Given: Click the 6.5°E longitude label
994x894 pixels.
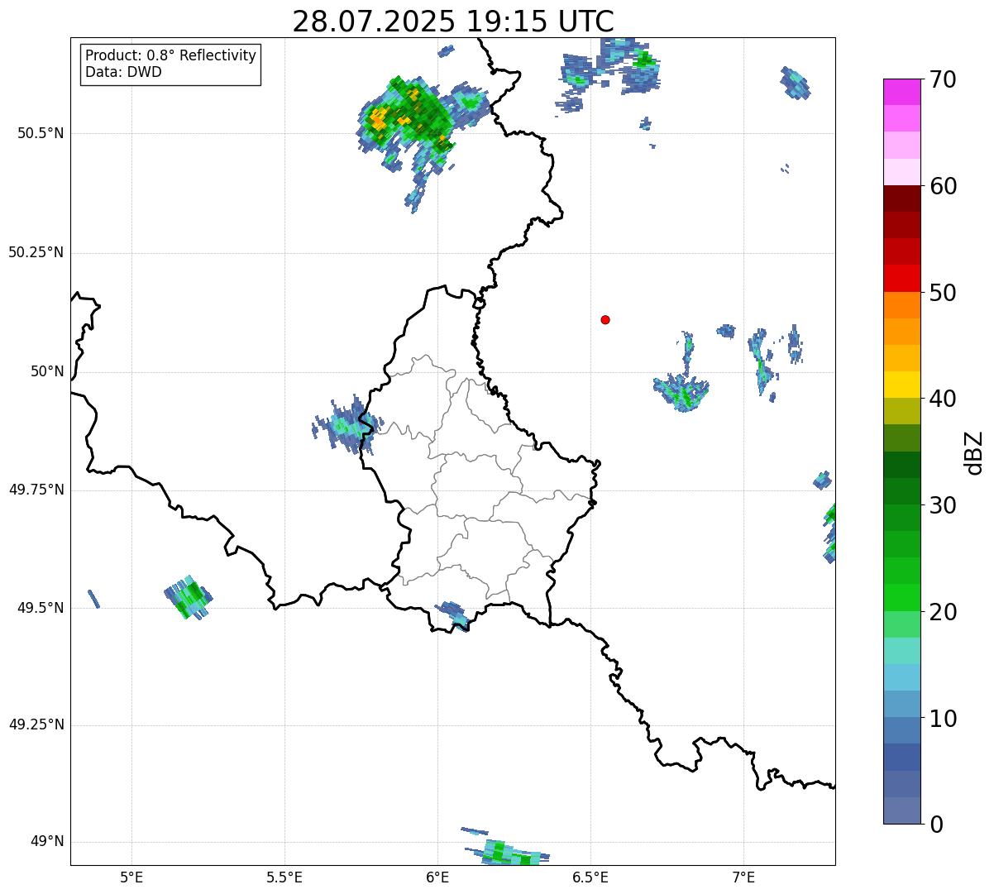Looking at the screenshot, I should coord(590,877).
